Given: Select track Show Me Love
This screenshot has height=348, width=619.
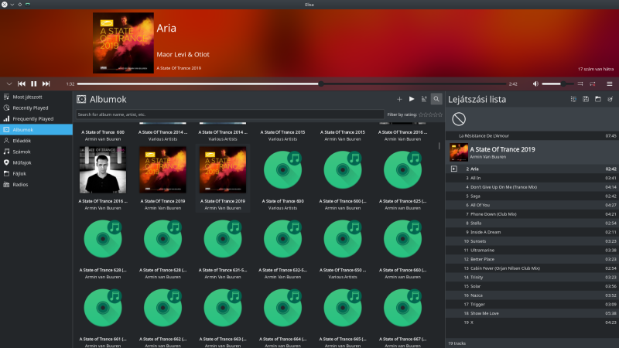Looking at the screenshot, I should pyautogui.click(x=532, y=313).
